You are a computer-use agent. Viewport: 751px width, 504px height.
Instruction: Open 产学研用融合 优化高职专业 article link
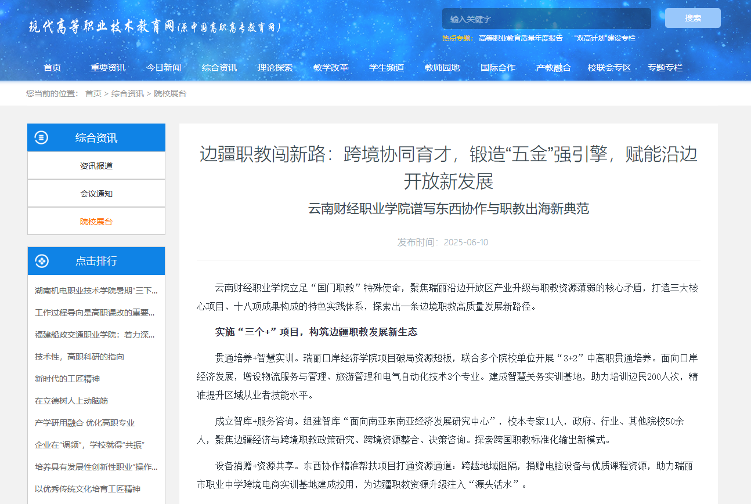85,423
